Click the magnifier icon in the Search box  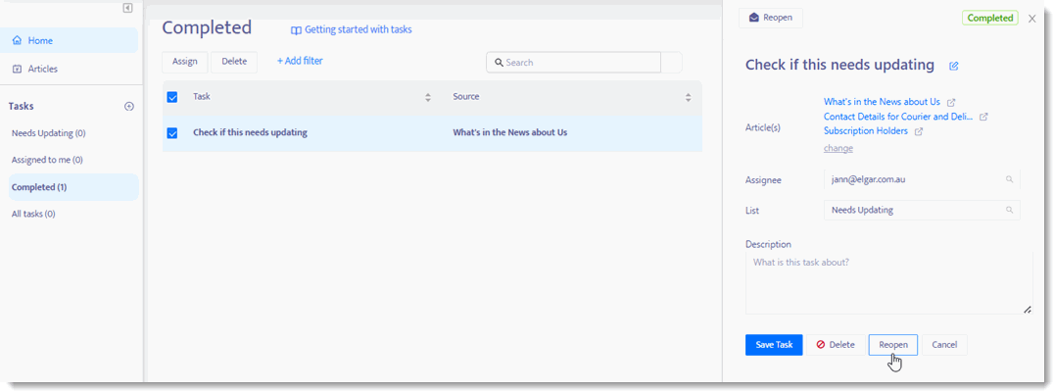499,63
